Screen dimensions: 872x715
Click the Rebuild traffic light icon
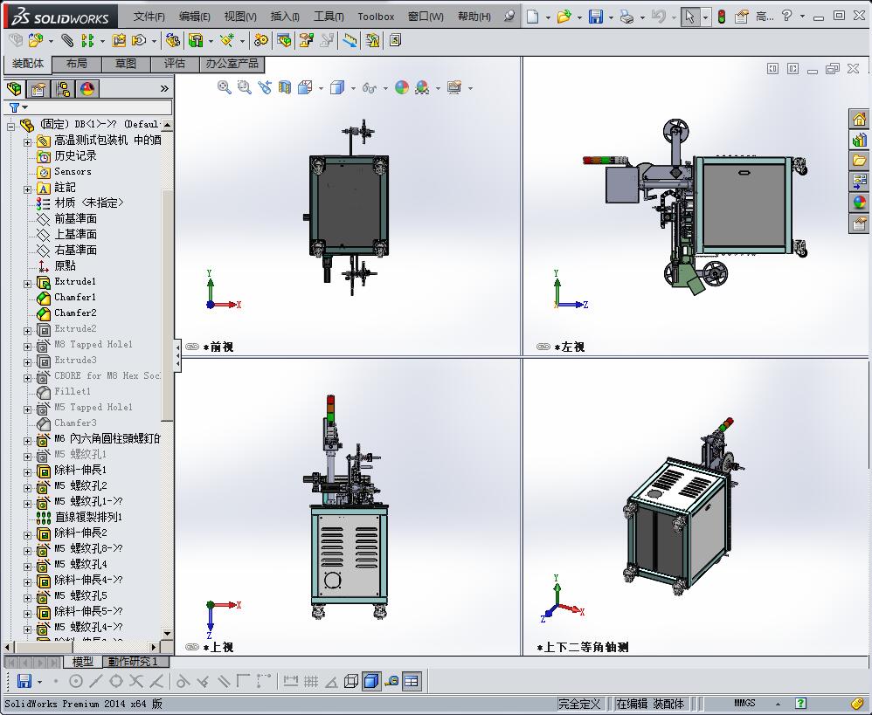pyautogui.click(x=721, y=17)
